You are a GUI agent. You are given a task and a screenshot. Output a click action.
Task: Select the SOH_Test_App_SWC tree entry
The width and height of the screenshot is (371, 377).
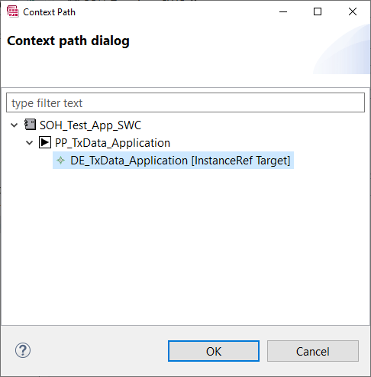click(x=90, y=125)
